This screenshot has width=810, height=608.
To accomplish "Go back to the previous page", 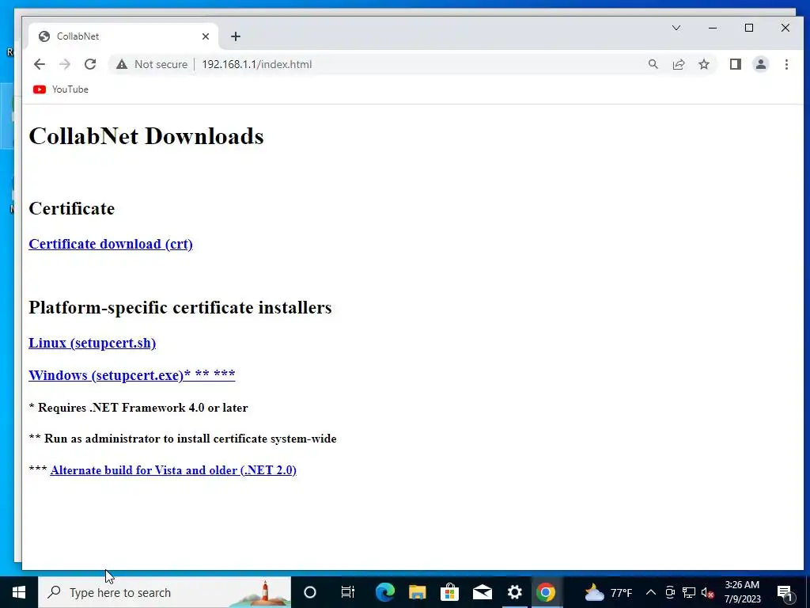I will [40, 64].
